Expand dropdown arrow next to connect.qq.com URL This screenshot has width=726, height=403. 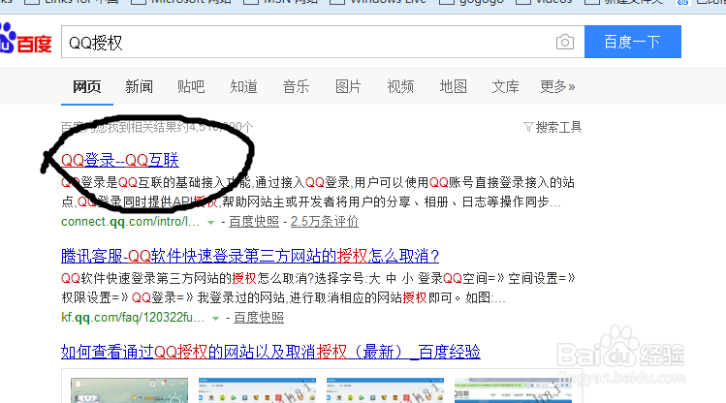210,223
